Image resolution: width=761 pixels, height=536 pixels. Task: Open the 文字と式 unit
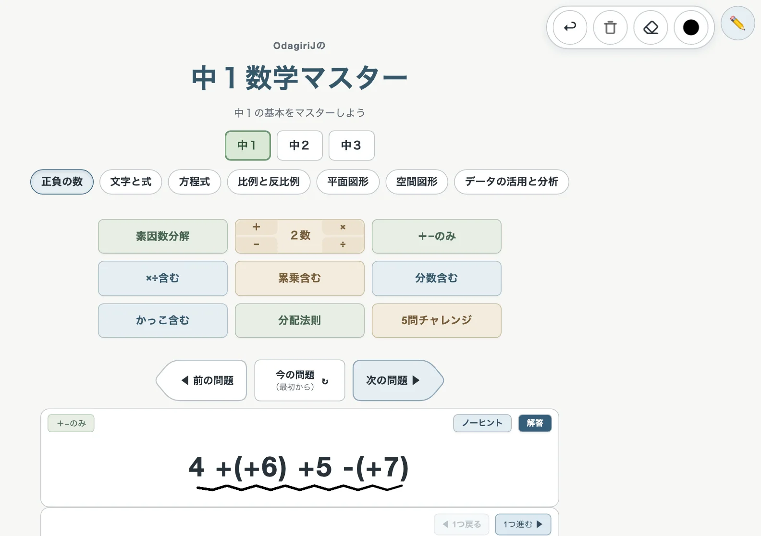[x=131, y=182]
